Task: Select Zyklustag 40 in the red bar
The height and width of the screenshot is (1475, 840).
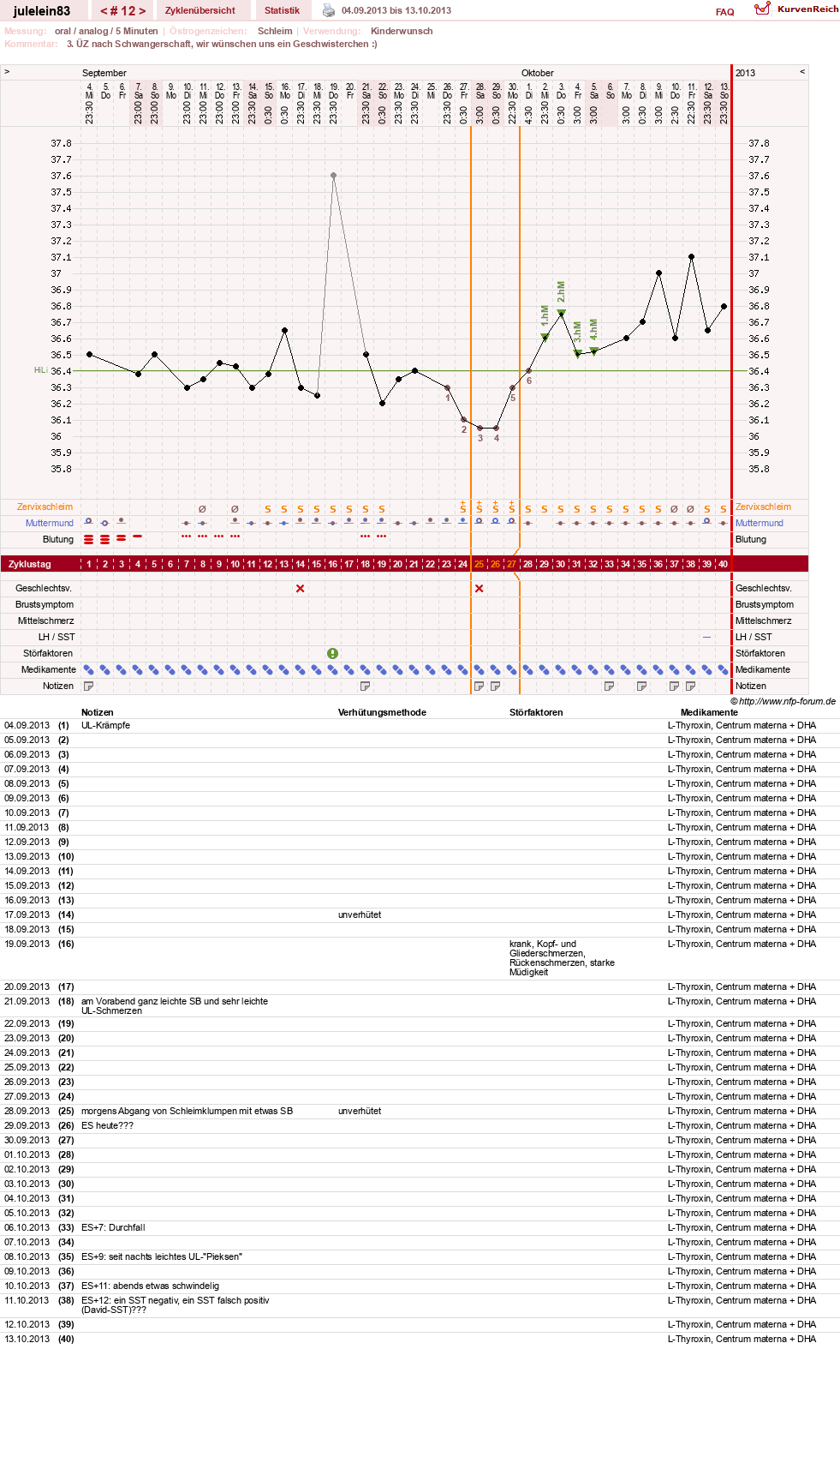Action: click(x=724, y=564)
